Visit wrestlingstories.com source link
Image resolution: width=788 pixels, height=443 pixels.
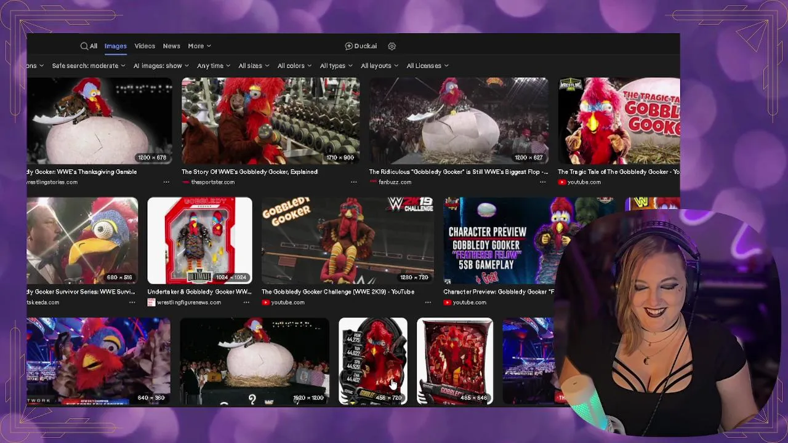click(x=52, y=182)
